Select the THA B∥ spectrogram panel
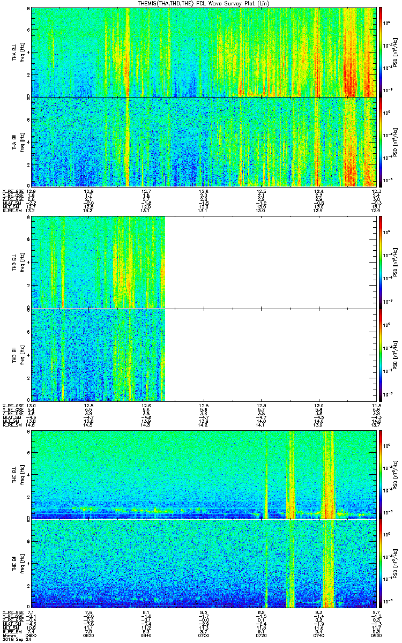 tap(204, 141)
